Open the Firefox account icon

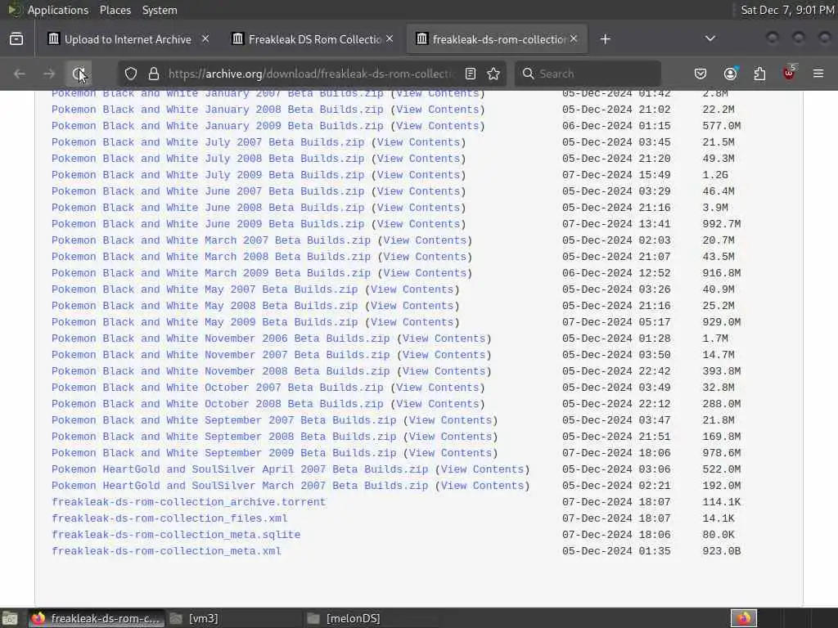(x=730, y=74)
